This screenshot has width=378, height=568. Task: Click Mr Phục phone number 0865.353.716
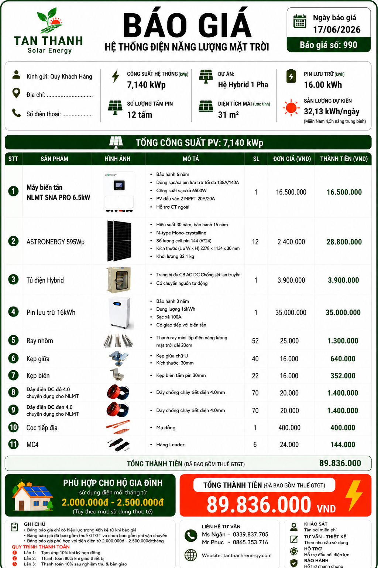(x=251, y=542)
